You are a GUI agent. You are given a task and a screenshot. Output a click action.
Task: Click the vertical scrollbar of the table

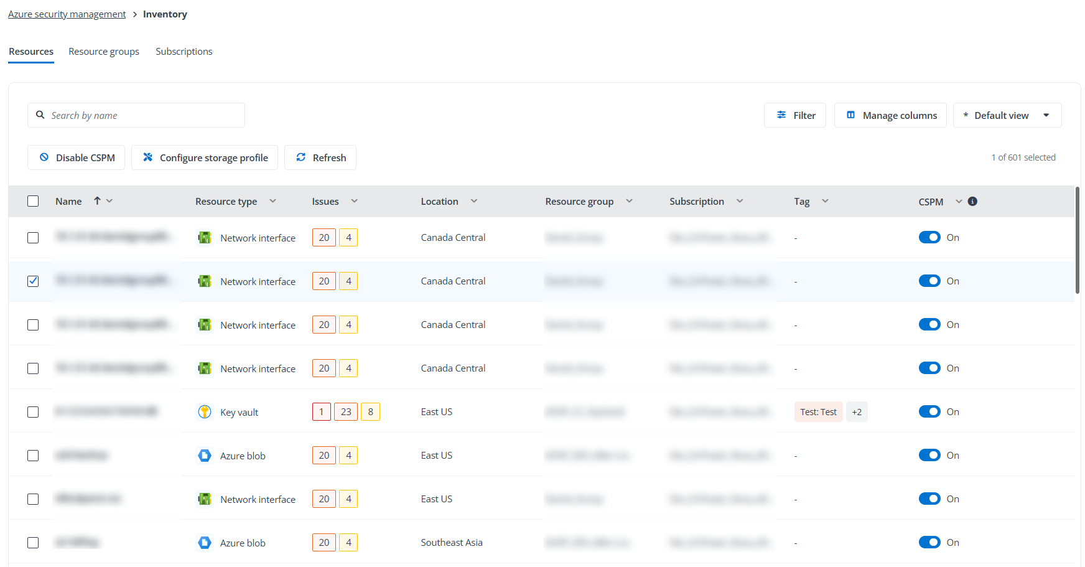1077,240
